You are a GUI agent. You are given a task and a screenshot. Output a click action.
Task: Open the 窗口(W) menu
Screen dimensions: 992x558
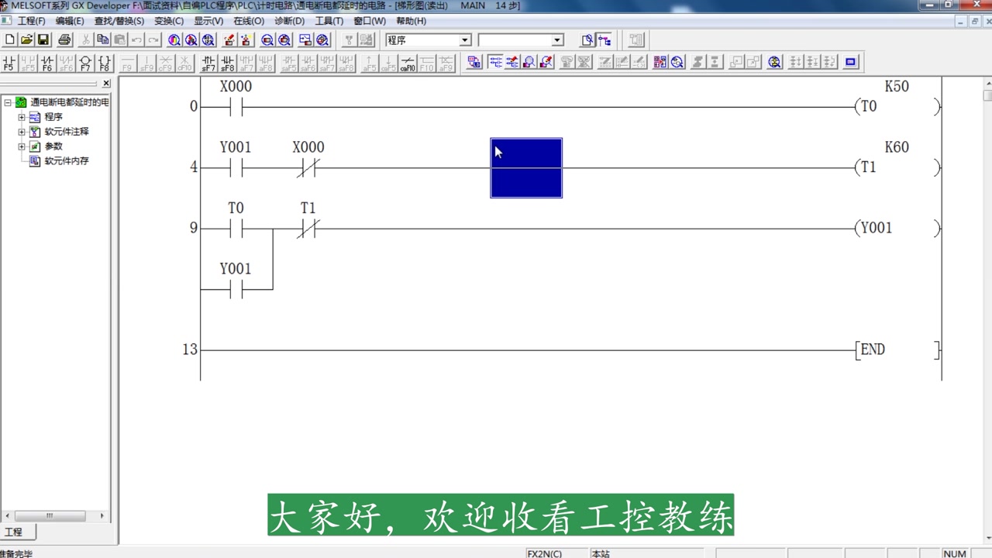[369, 21]
